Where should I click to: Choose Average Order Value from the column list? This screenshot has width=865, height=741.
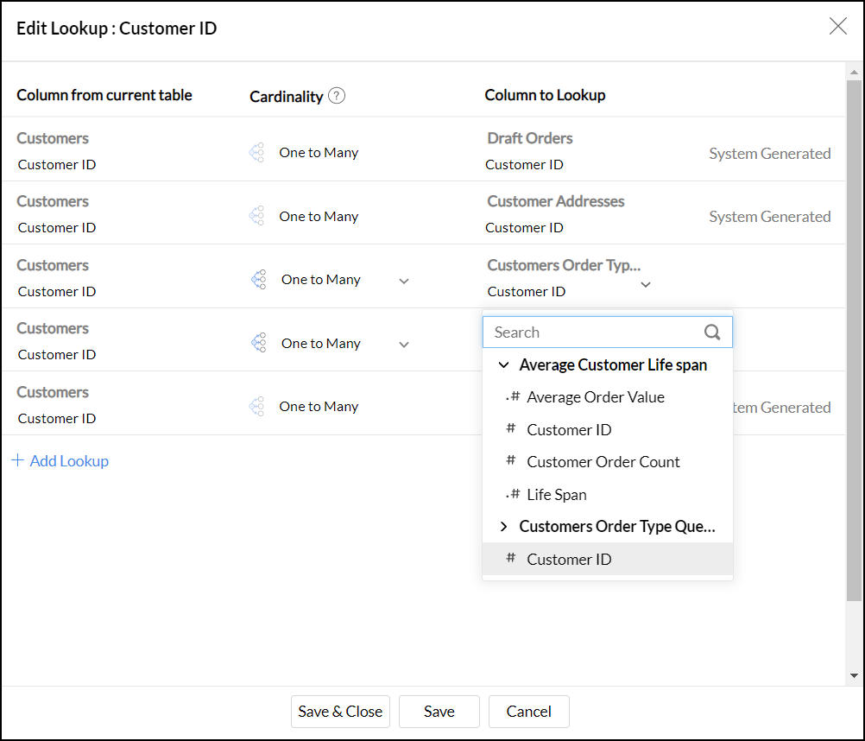596,397
